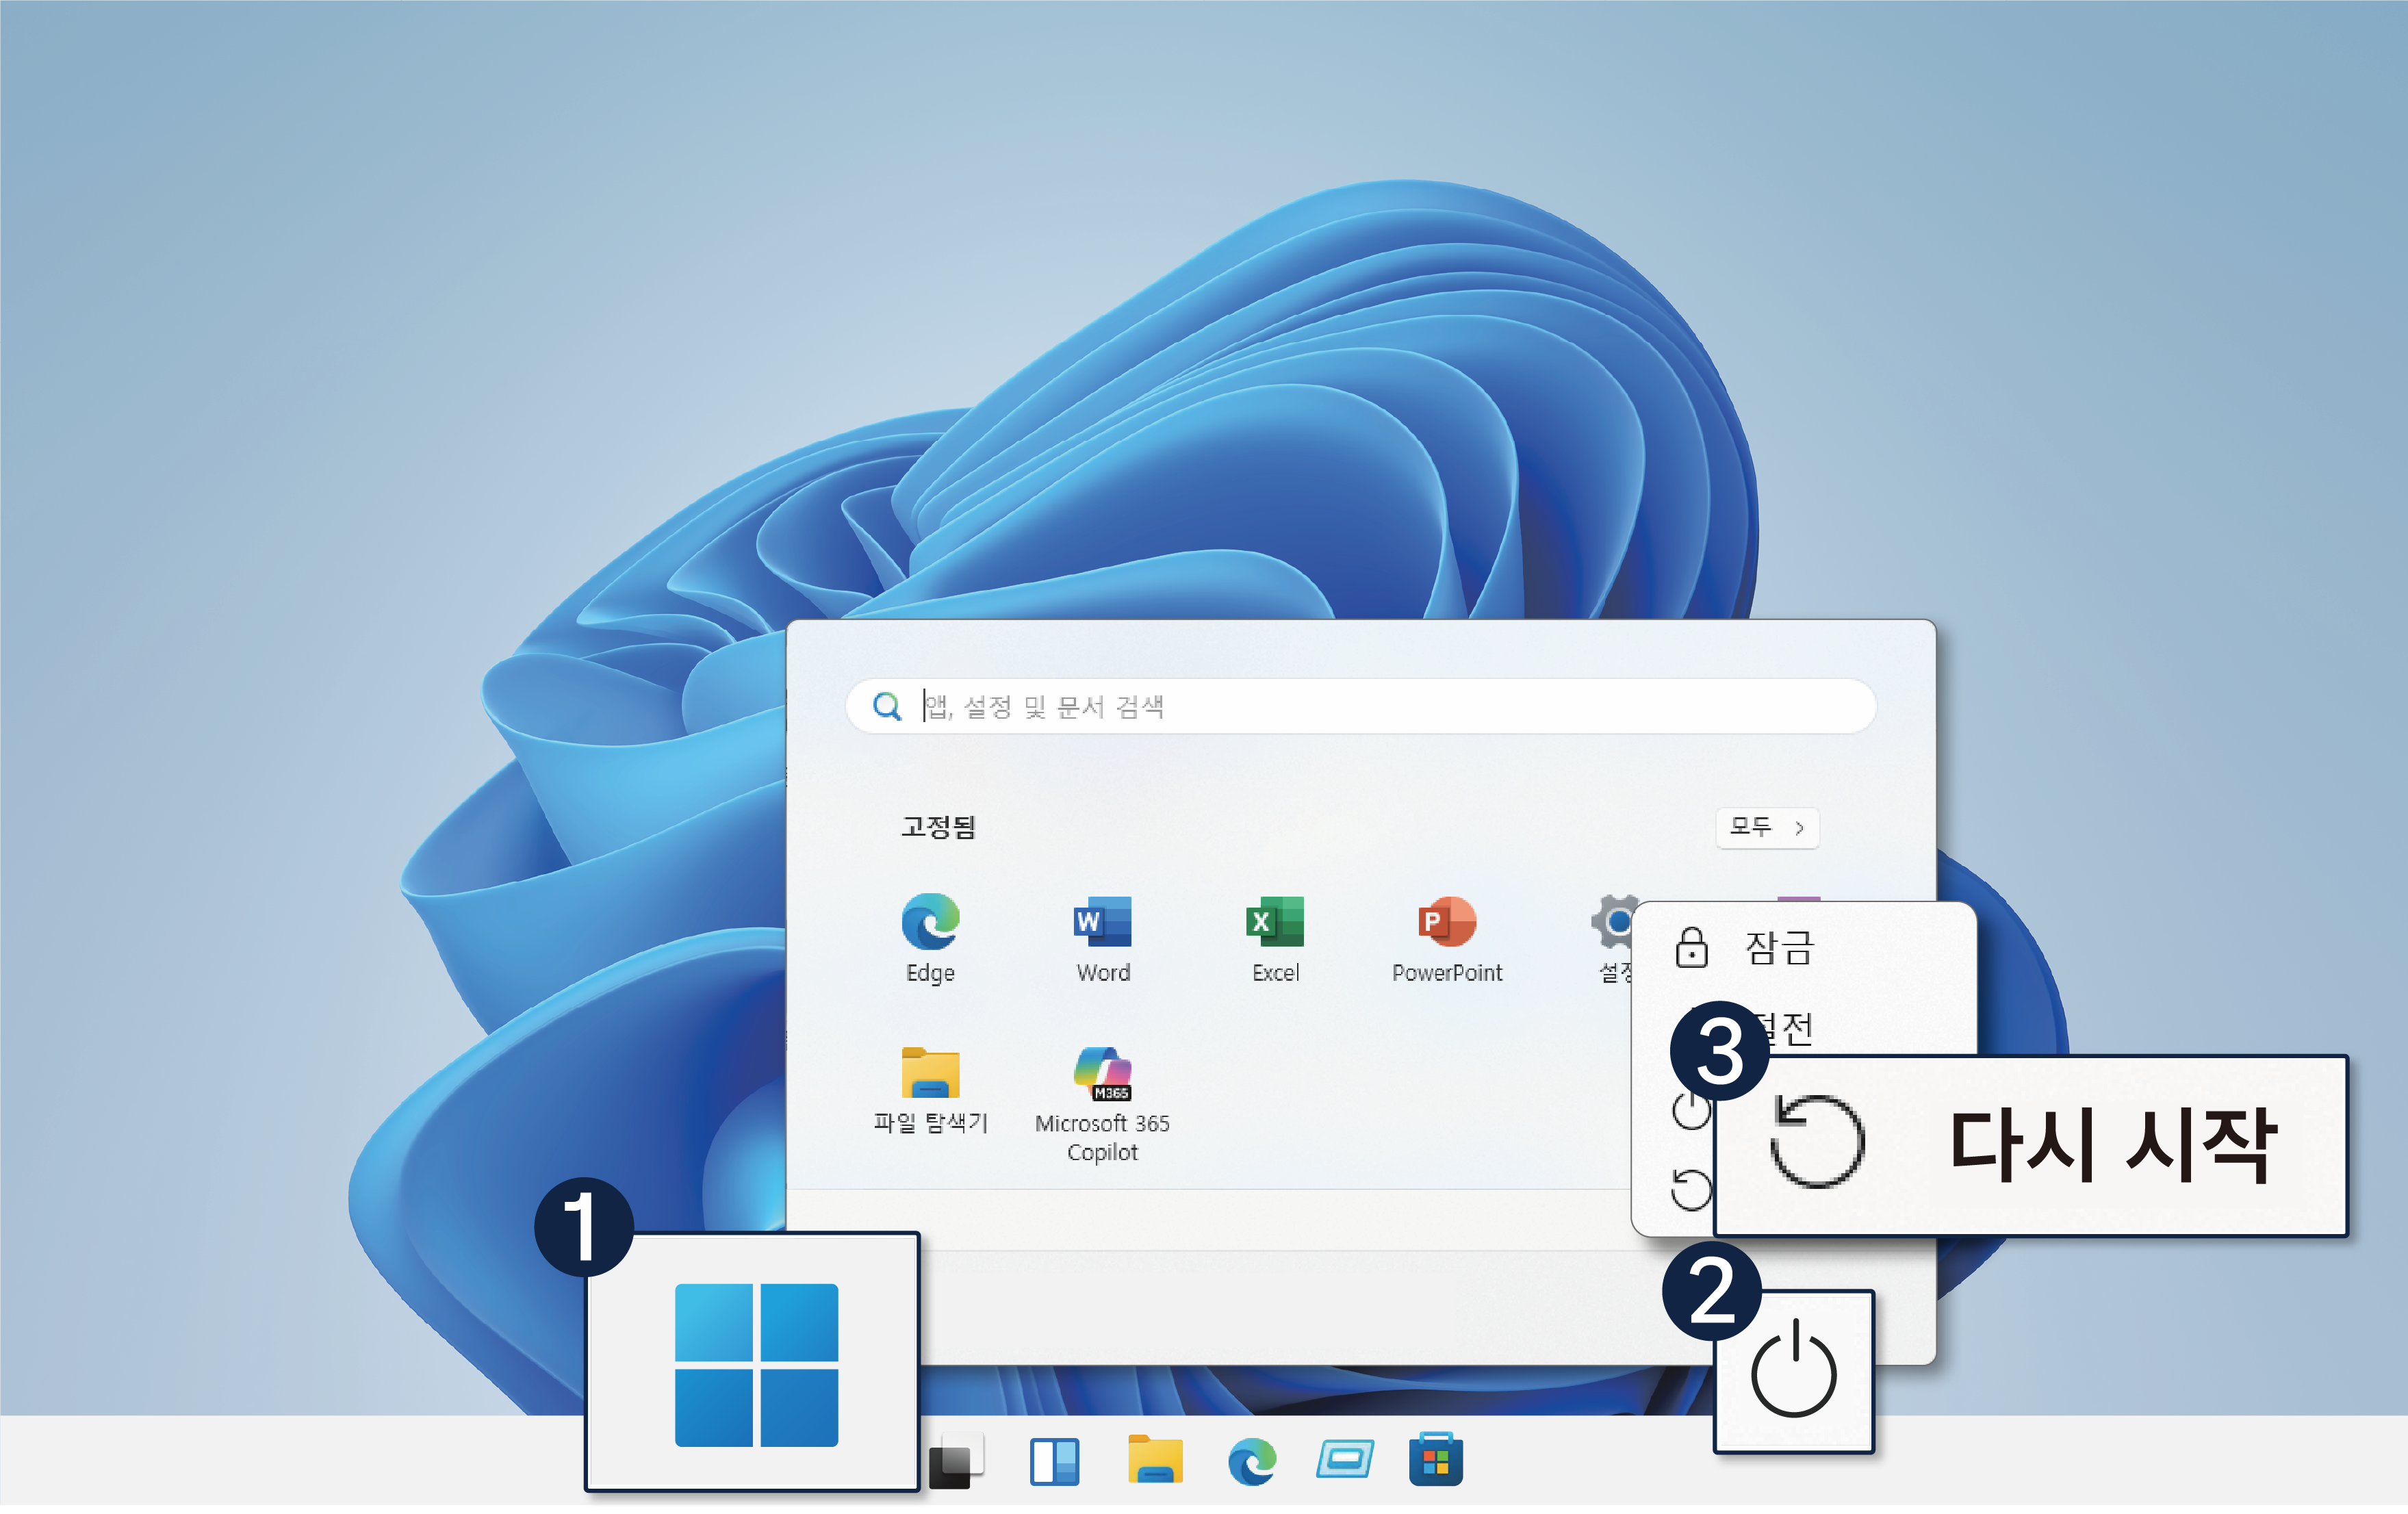Open pinned Excel app
Image resolution: width=2408 pixels, height=1514 pixels.
1275,922
